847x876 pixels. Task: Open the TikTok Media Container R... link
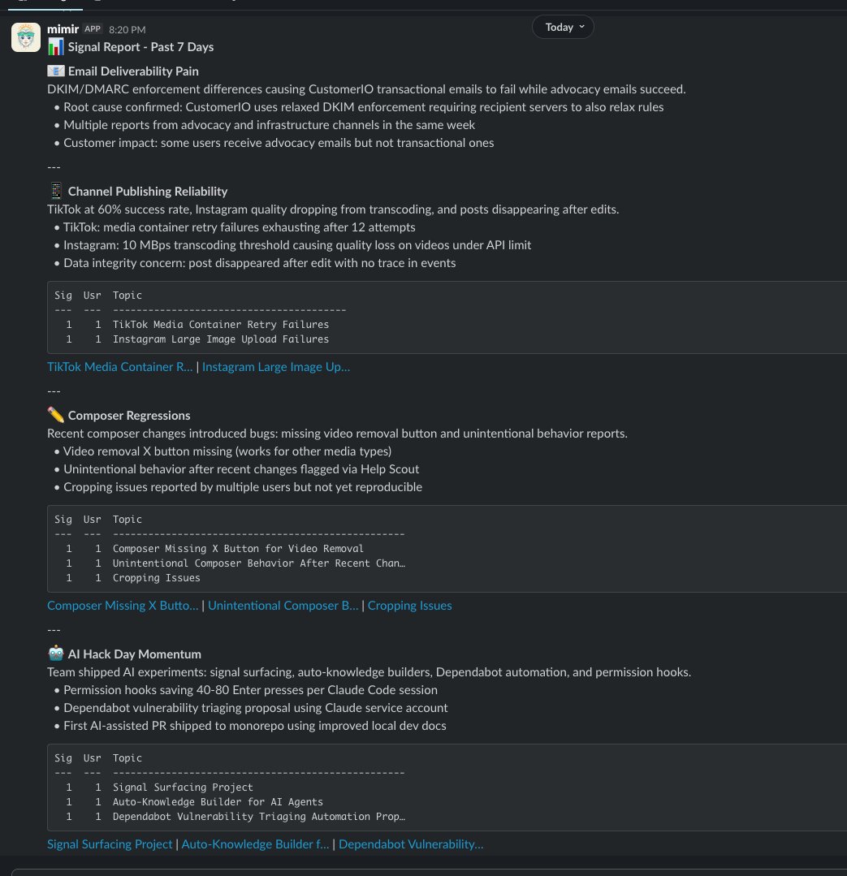pos(120,367)
